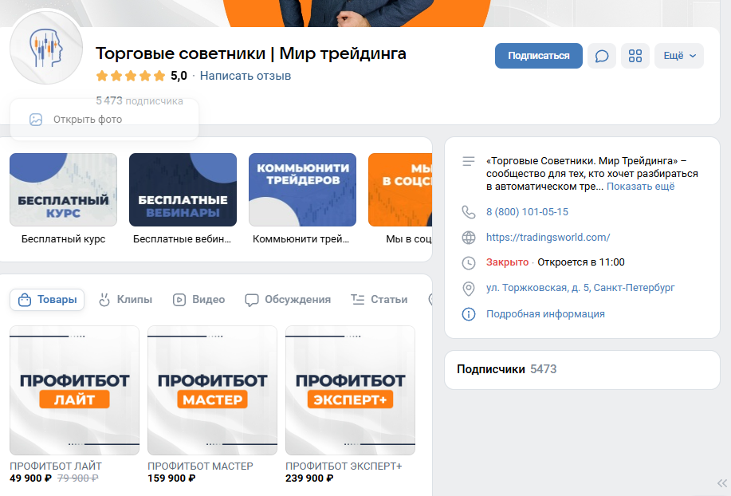This screenshot has height=496, width=731.
Task: Click the globe icon near the website link
Action: click(x=469, y=237)
